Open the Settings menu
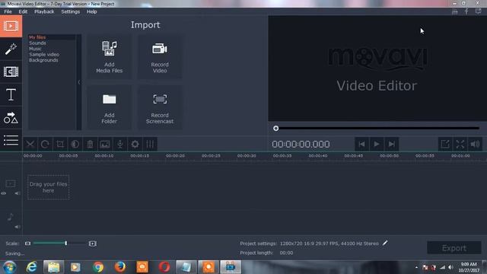Image resolution: width=487 pixels, height=274 pixels. [x=71, y=11]
